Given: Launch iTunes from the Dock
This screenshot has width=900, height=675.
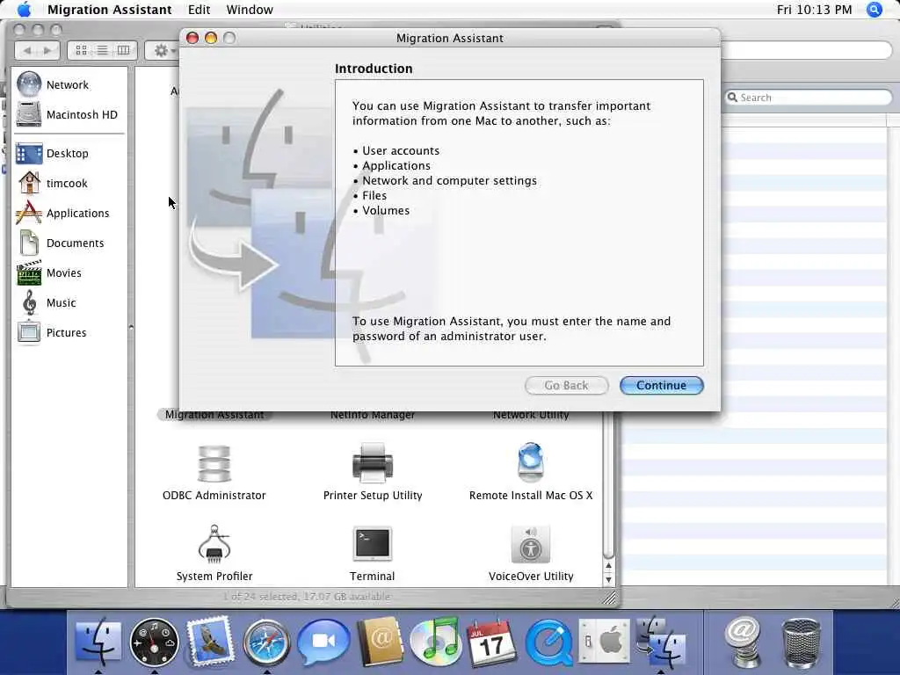Looking at the screenshot, I should pyautogui.click(x=435, y=642).
